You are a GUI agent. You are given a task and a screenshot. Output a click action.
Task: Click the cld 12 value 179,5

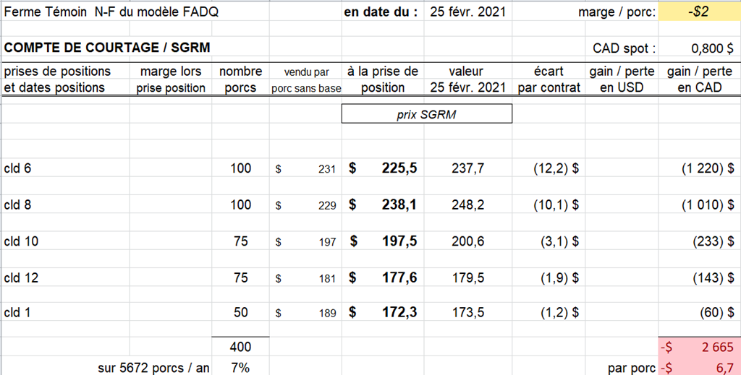click(x=467, y=278)
